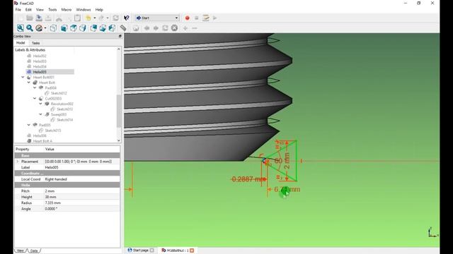Select Sketch015 in the model tree

pyautogui.click(x=53, y=131)
